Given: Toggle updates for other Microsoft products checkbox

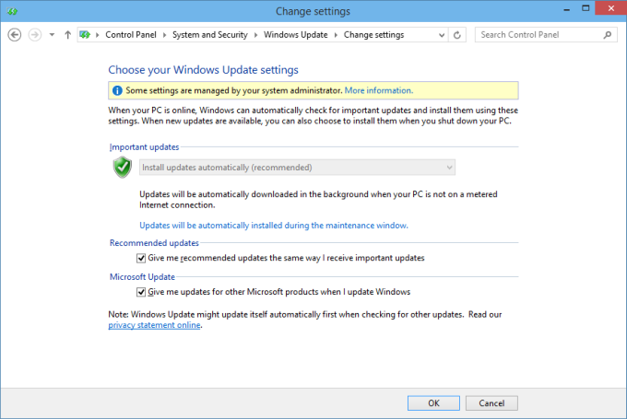Looking at the screenshot, I should coord(141,292).
